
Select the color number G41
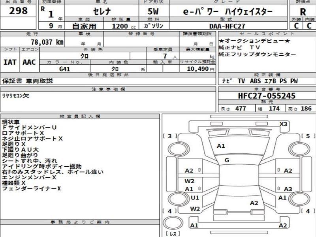click(65, 69)
